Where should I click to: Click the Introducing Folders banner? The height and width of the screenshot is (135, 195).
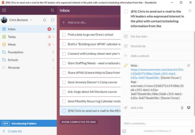click(28, 123)
